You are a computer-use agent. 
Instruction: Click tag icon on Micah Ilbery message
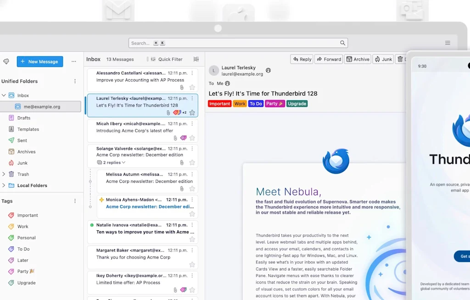[x=183, y=138]
